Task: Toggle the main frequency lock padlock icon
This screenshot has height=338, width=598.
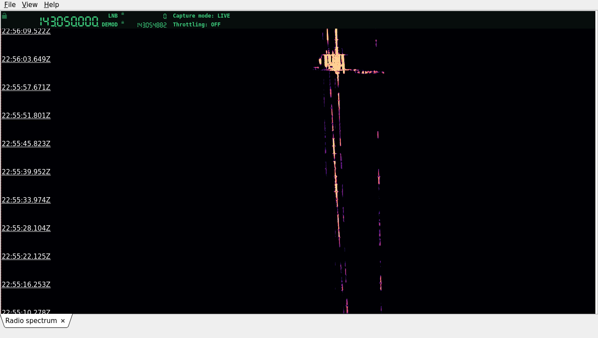Action: pyautogui.click(x=4, y=16)
